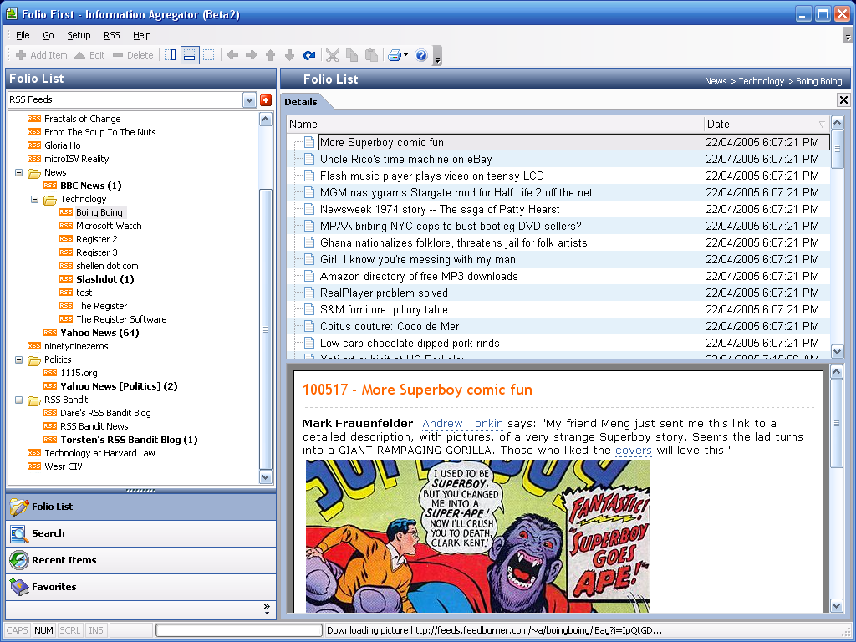The height and width of the screenshot is (642, 856).
Task: Open the Go menu
Action: point(48,35)
